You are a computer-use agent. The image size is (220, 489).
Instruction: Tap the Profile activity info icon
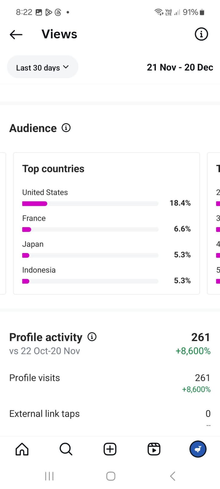coord(92,337)
